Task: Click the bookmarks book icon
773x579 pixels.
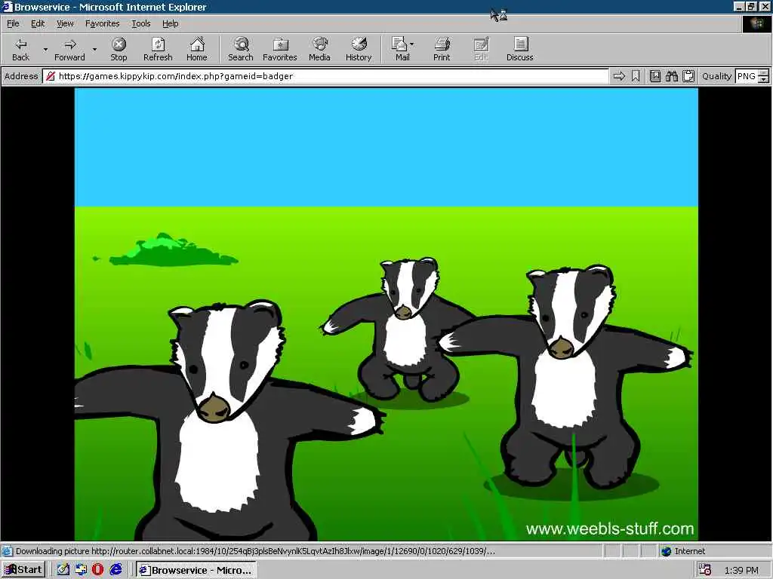Action: tap(654, 76)
